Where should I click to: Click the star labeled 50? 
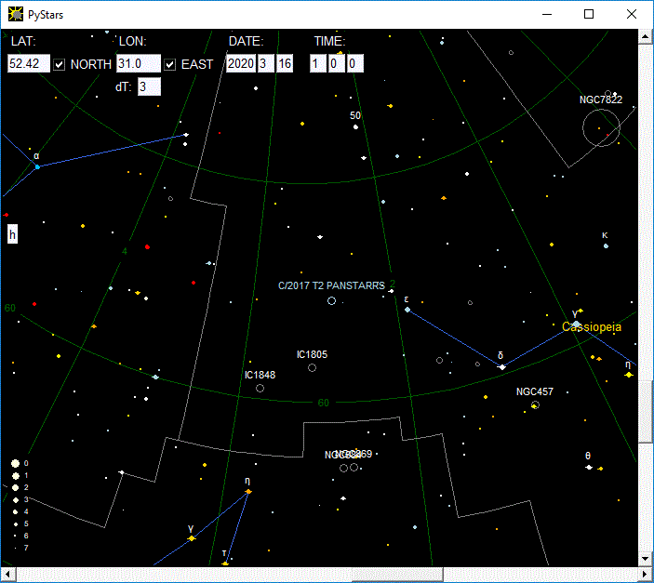click(x=355, y=126)
